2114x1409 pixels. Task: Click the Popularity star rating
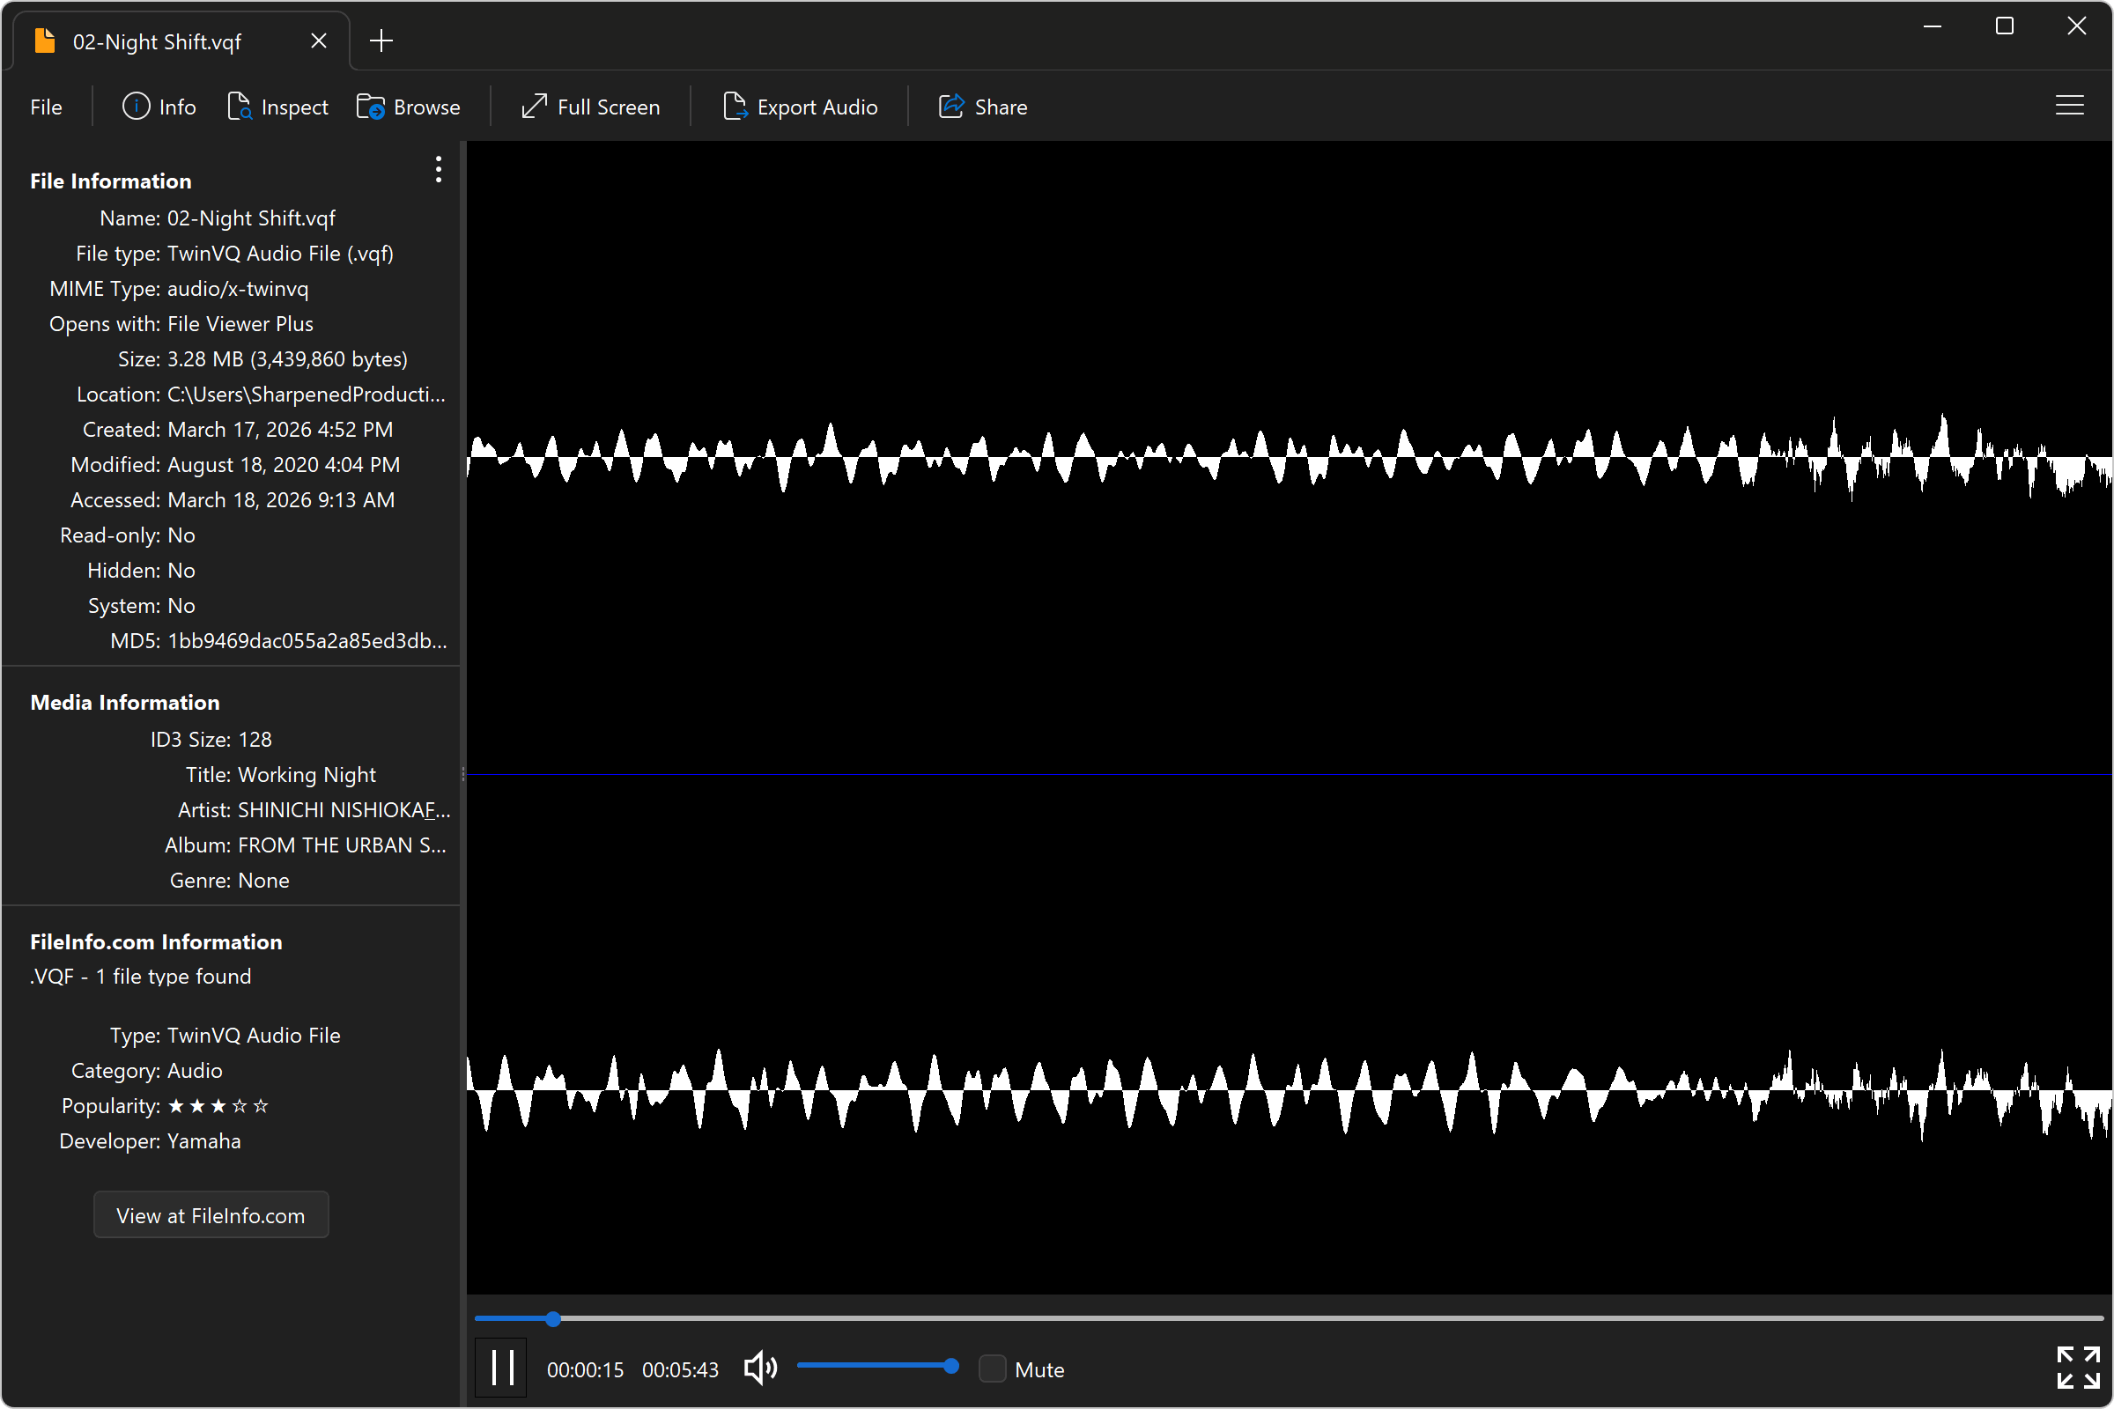218,1106
